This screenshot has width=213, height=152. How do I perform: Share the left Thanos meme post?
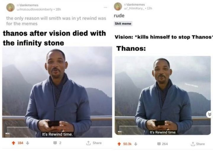[94, 143]
